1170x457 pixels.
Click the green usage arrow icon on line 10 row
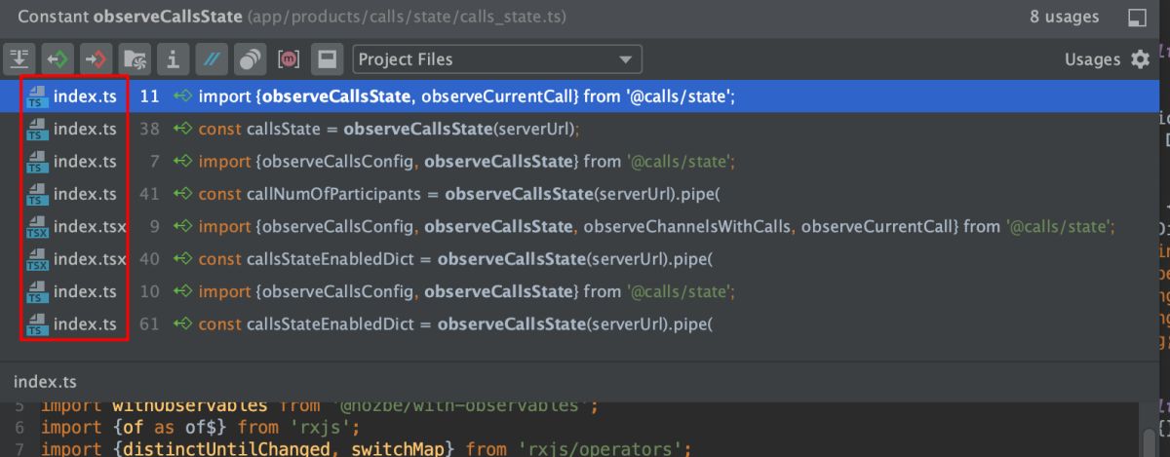181,291
